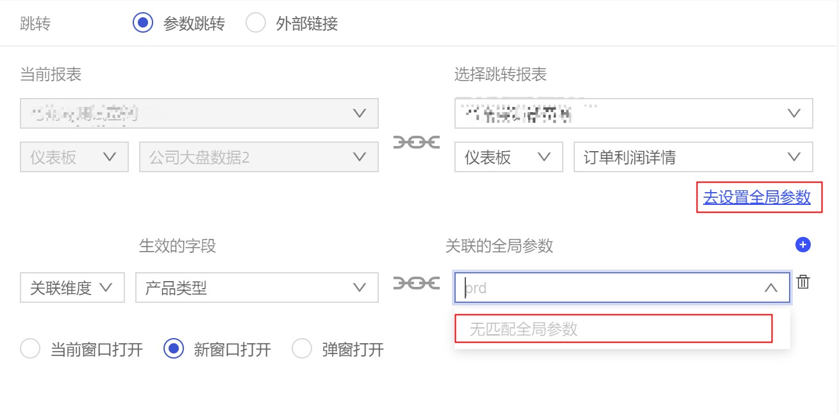Viewport: 839px width, 413px height.
Task: Select the 外部链接 radio option
Action: point(256,24)
